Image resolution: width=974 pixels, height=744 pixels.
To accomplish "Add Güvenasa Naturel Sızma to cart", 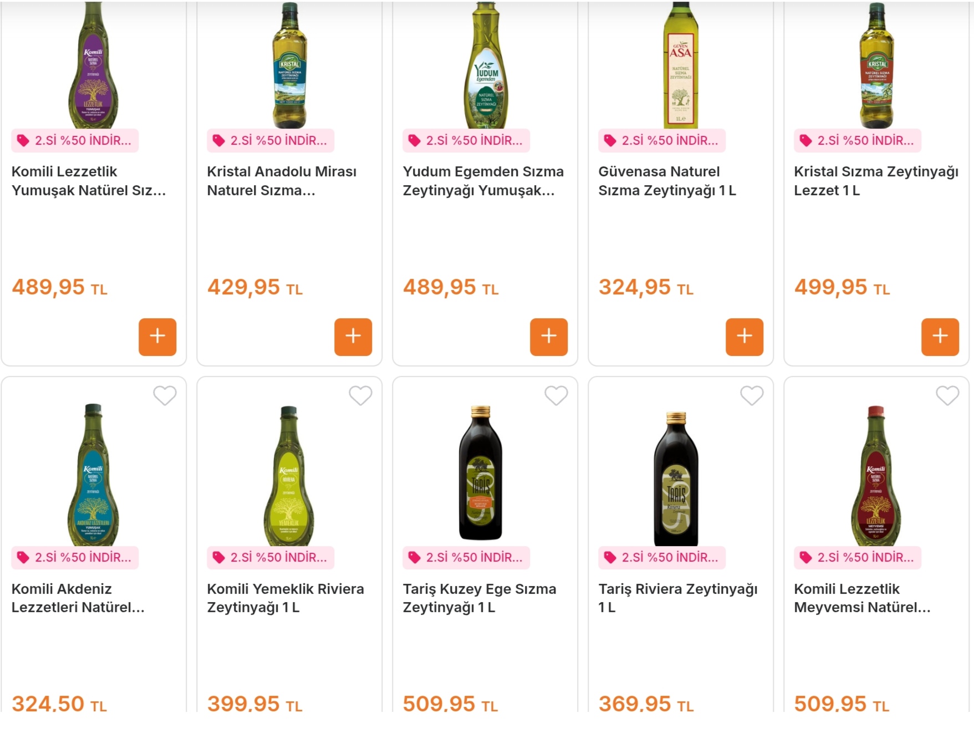I will [744, 337].
